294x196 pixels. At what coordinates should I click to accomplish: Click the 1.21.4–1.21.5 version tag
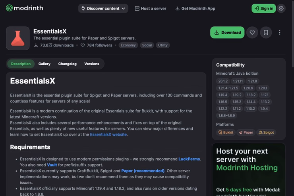[228, 88]
